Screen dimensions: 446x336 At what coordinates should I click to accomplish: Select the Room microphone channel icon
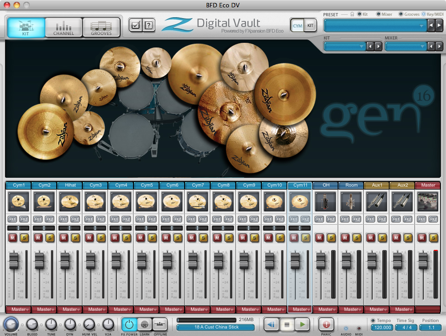[x=351, y=202]
